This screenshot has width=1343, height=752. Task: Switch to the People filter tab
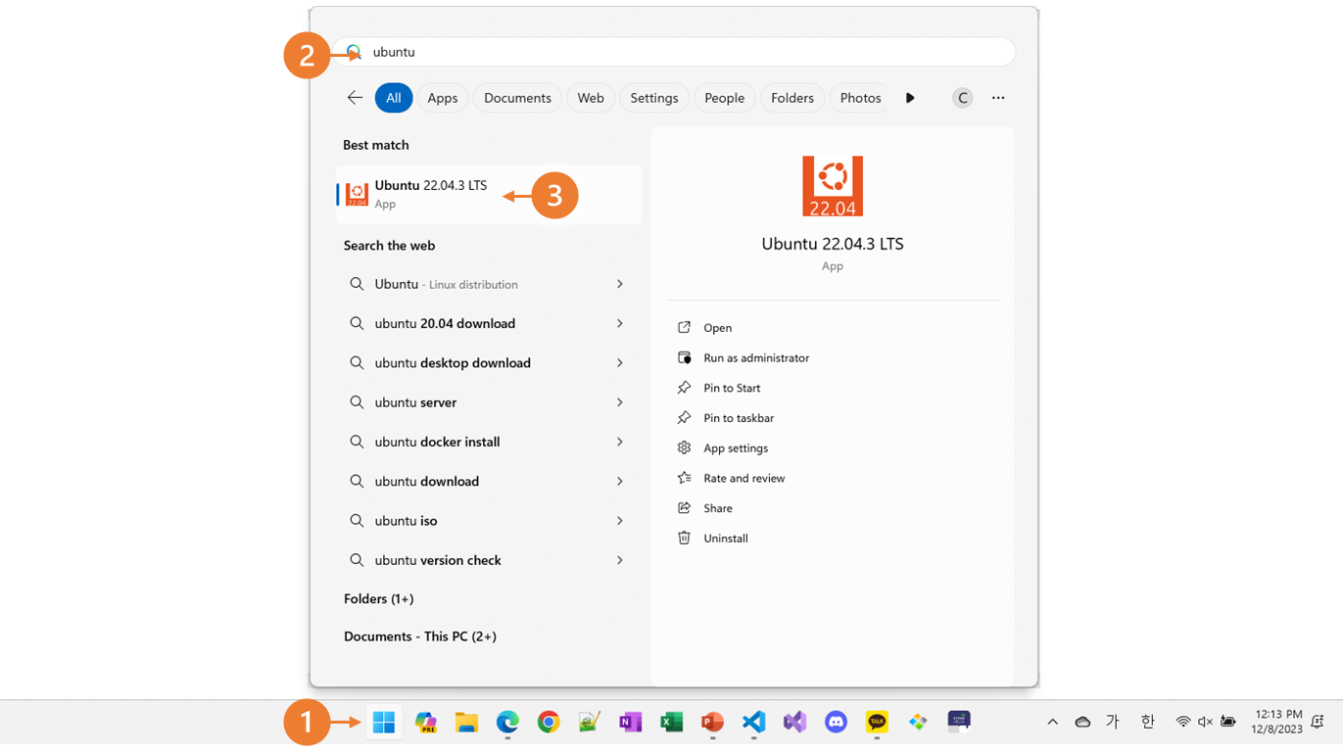725,98
